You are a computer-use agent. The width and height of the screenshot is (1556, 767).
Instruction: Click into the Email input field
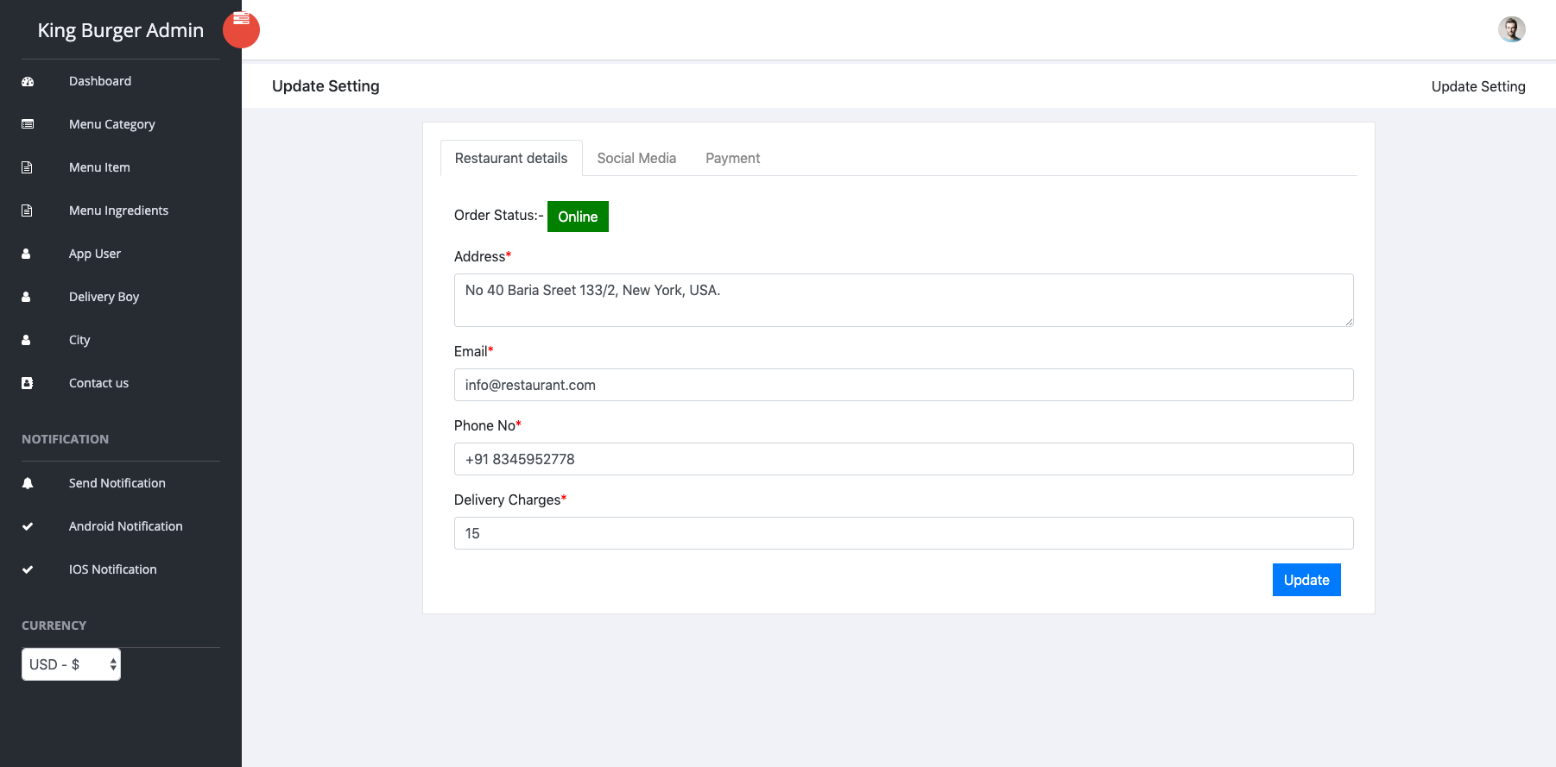pos(903,385)
